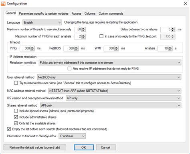Enable test port on no PING reply

[101, 36]
